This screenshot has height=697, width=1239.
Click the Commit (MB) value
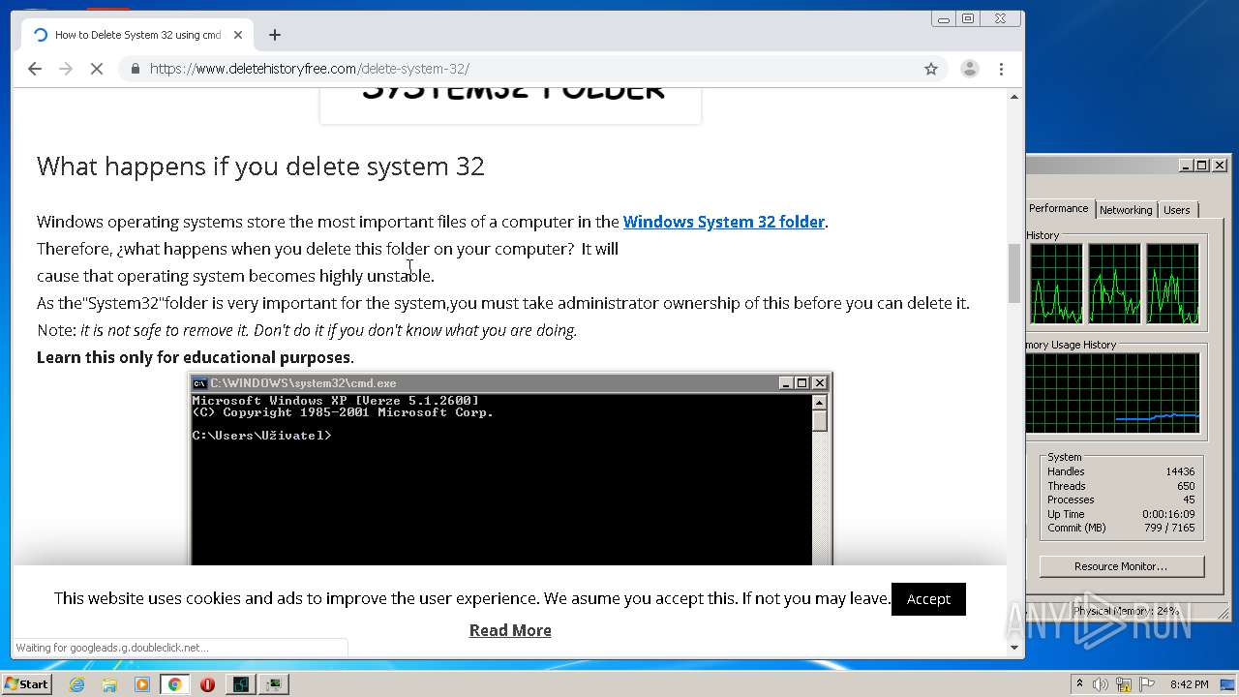coord(1169,528)
